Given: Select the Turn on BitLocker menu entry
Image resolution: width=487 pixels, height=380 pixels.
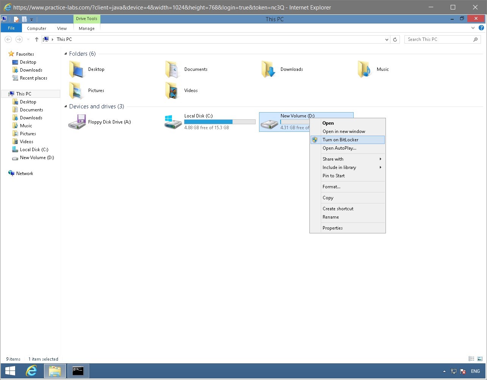Looking at the screenshot, I should click(x=340, y=139).
